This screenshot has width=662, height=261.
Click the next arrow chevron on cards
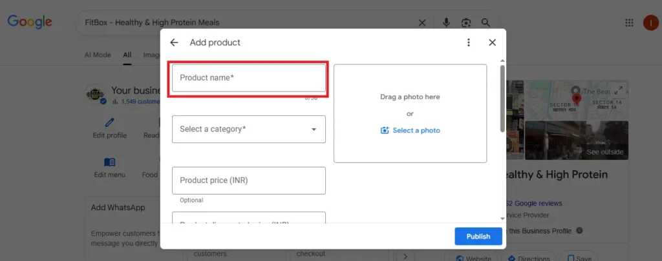pos(405,256)
